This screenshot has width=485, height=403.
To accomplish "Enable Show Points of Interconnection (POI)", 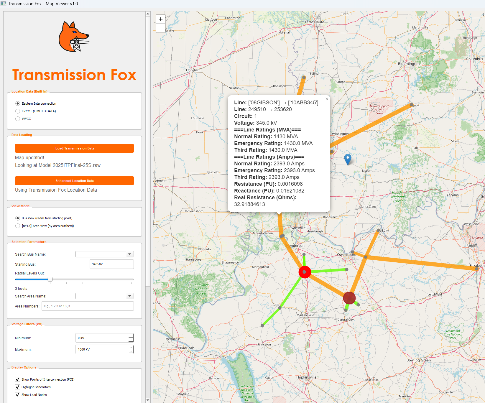I will tap(17, 379).
